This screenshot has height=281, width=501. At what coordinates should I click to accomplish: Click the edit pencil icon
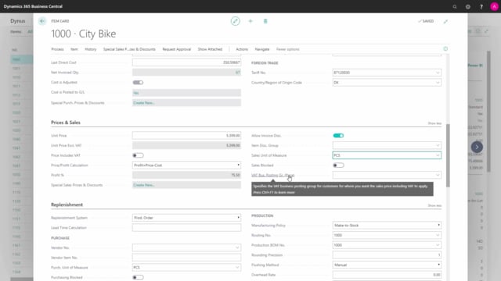coord(235,21)
